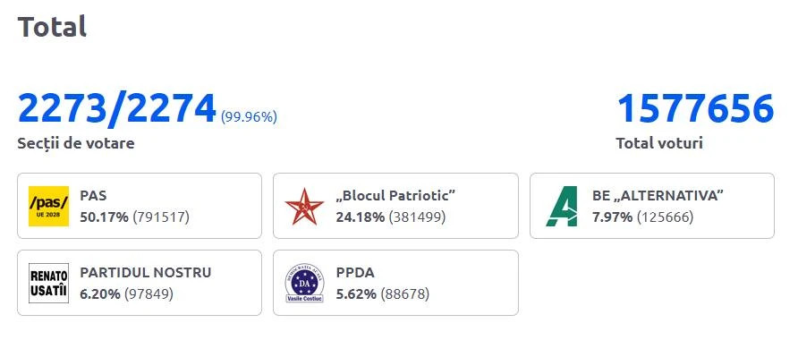This screenshot has height=340, width=798.
Task: Select the Total voturi label
Action: pyautogui.click(x=659, y=143)
